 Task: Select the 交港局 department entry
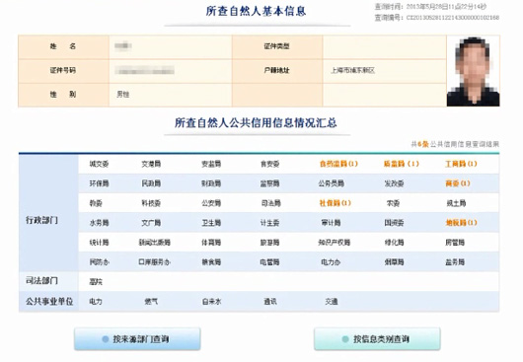pyautogui.click(x=151, y=164)
